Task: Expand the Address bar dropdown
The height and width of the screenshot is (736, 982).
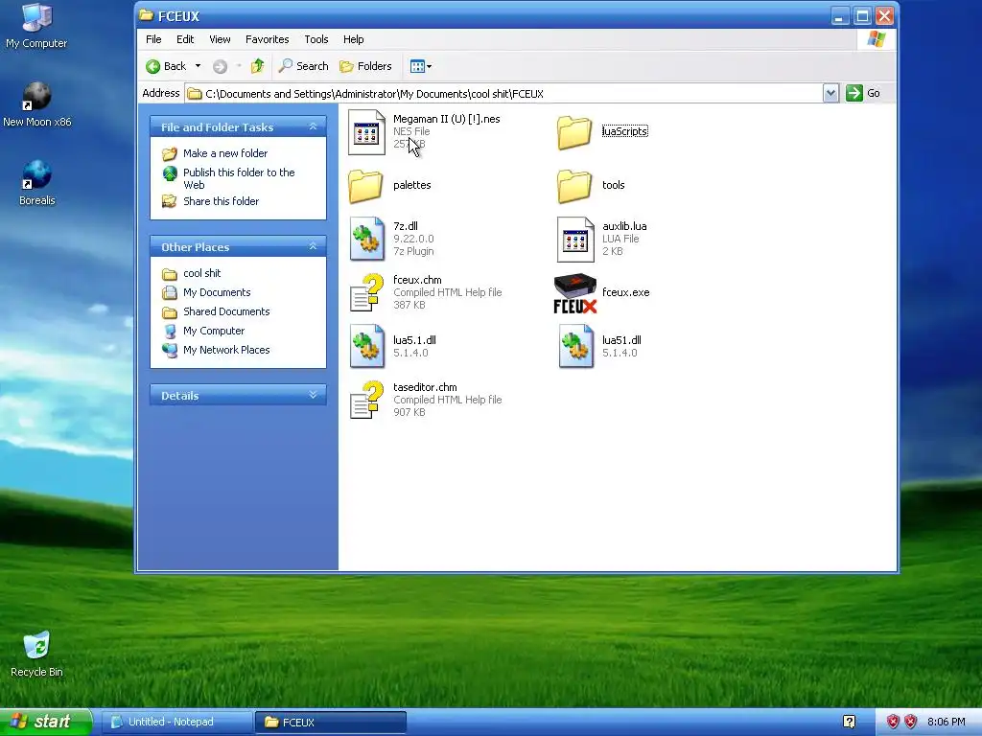Action: coord(830,94)
